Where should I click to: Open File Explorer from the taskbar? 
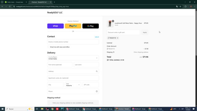point(42,109)
